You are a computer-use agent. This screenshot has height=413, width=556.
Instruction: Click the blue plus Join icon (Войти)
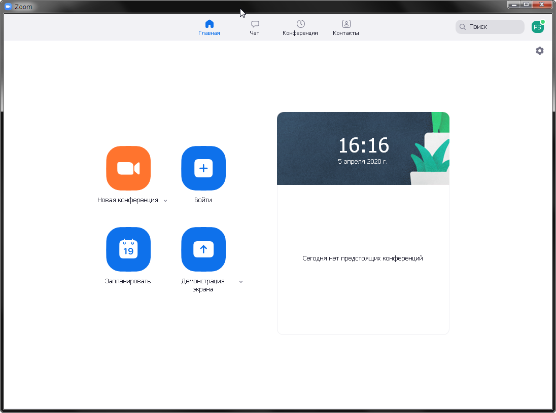point(203,168)
